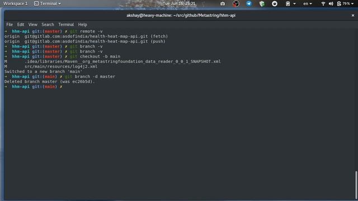358x201 pixels.
Task: Click the window title akshay@heavy-machine
Action: [x=181, y=16]
